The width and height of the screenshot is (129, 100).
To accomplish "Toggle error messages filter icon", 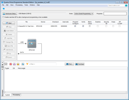I will tap(11, 64).
